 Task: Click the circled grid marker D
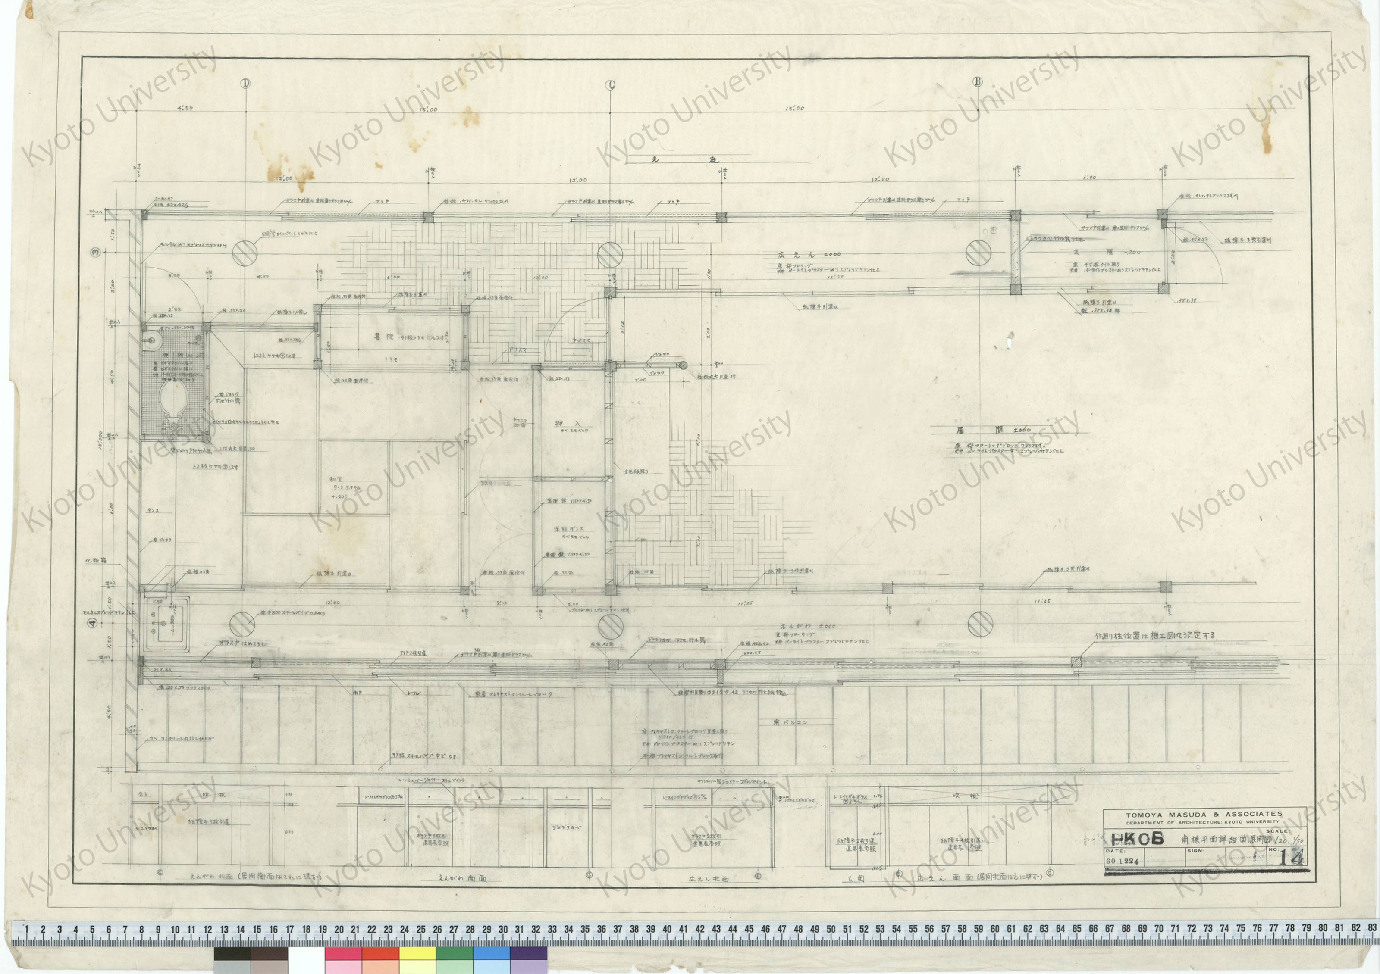(245, 84)
